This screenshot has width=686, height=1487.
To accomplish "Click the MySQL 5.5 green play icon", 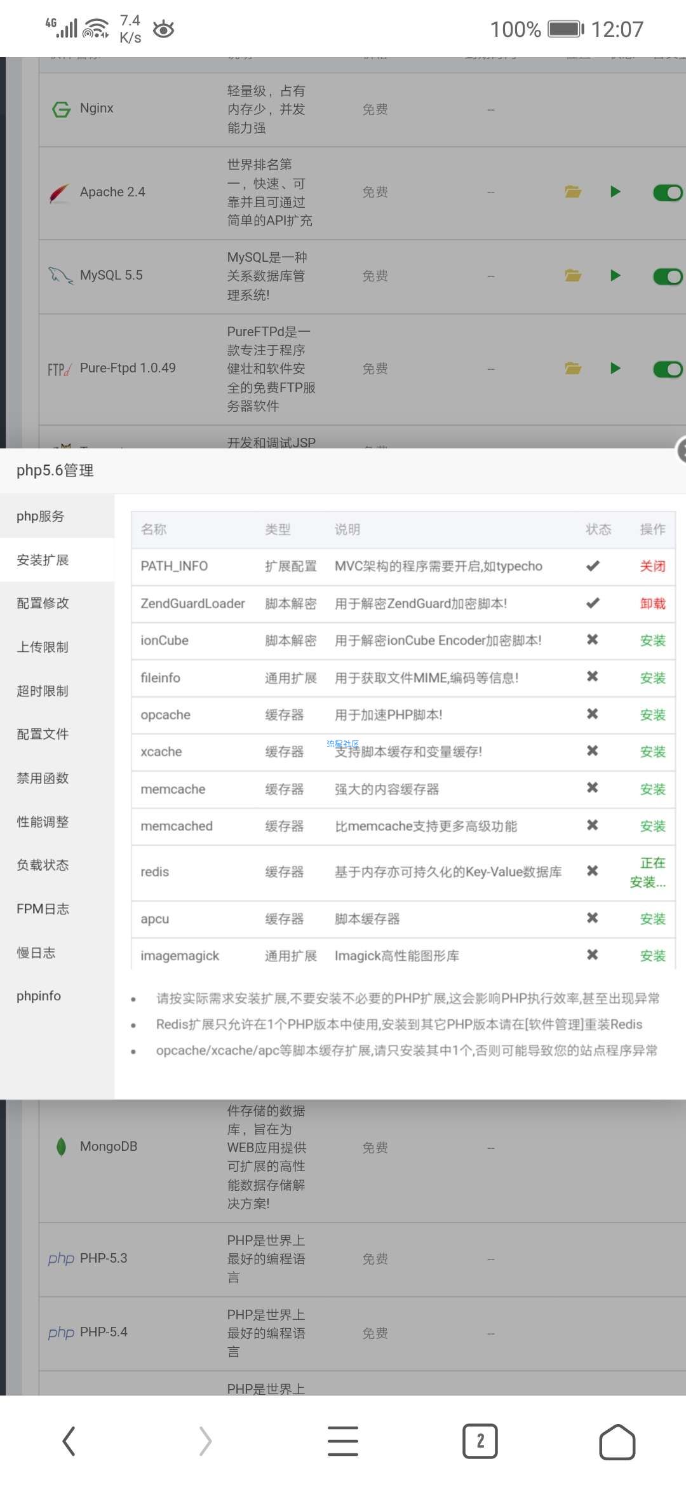I will coord(615,275).
